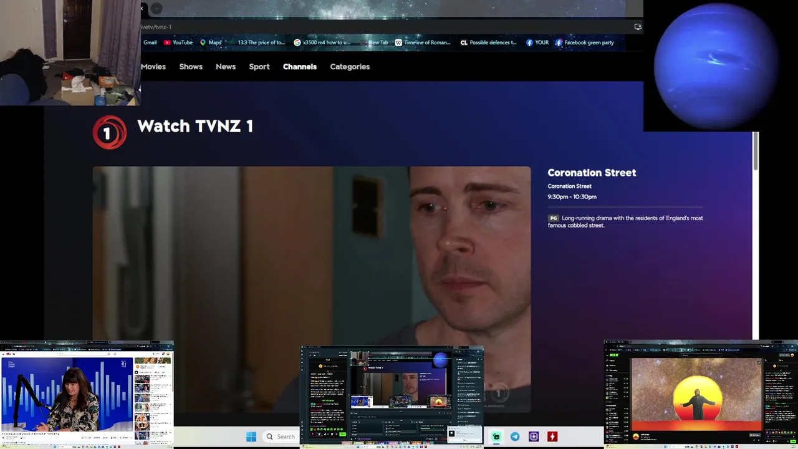
Task: Click the PG rating badge
Action: click(553, 218)
